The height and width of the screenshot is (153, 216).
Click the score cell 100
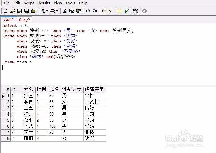point(55,126)
